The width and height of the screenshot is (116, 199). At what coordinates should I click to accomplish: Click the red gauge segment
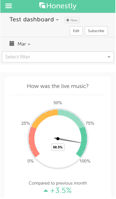point(32,142)
